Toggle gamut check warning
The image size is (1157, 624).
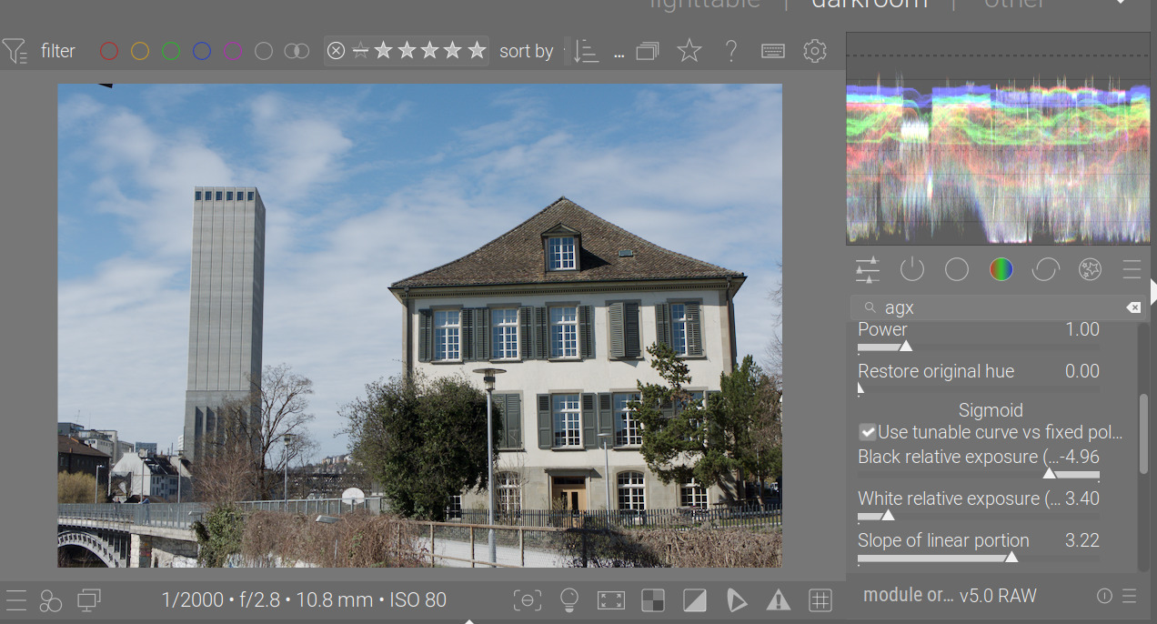[779, 599]
